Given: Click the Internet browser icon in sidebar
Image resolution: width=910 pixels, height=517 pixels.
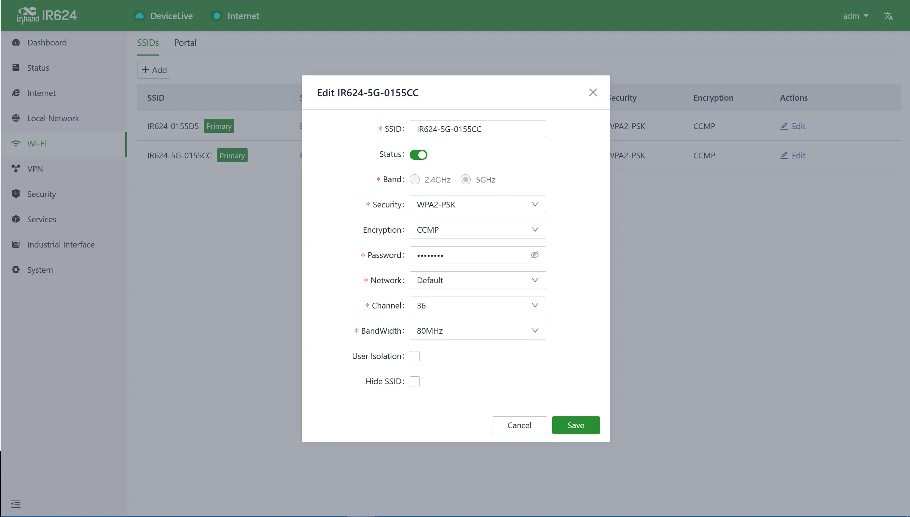Looking at the screenshot, I should [16, 93].
